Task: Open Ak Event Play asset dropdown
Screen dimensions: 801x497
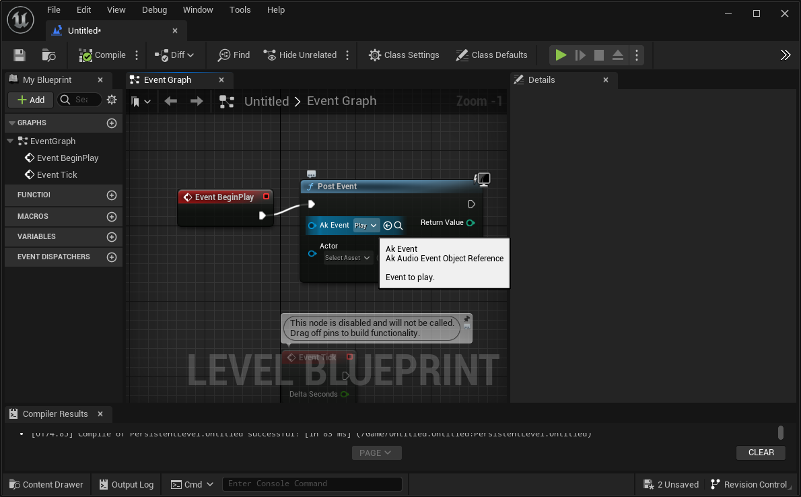Action: (x=365, y=226)
